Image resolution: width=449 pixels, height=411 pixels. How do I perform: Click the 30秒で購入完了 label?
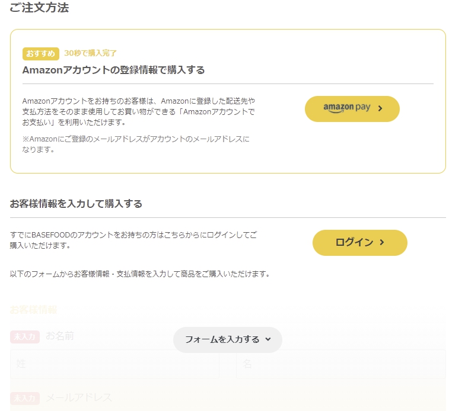click(x=90, y=53)
